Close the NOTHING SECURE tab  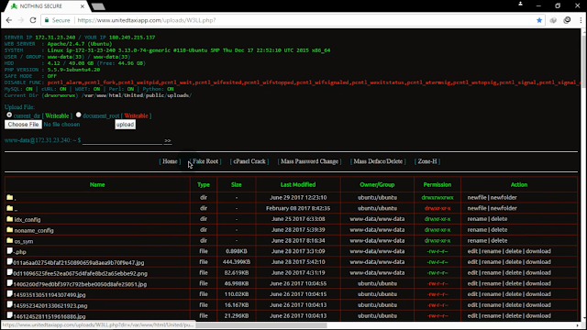coord(83,6)
